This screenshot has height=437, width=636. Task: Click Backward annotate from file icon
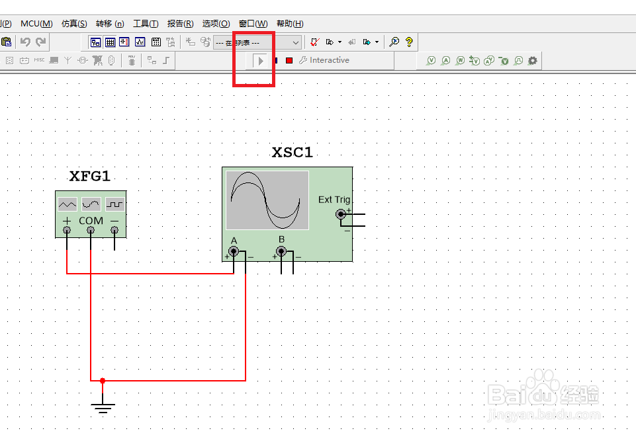pos(351,42)
